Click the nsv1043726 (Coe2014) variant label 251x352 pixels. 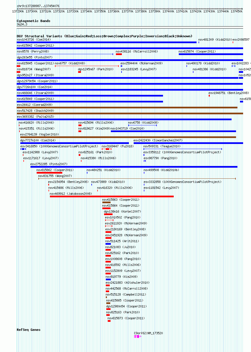click(34, 40)
